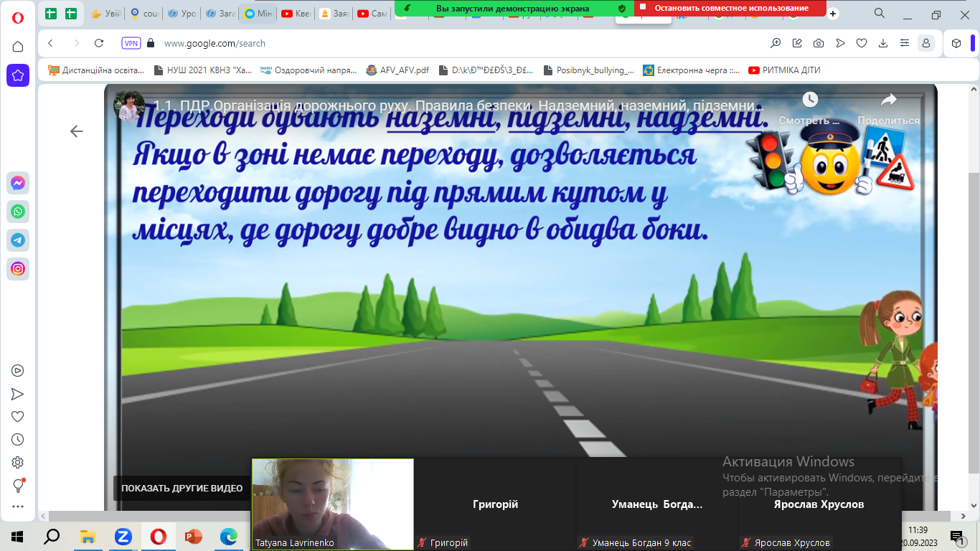The height and width of the screenshot is (551, 980).
Task: Open Zoom app from taskbar
Action: (x=123, y=536)
